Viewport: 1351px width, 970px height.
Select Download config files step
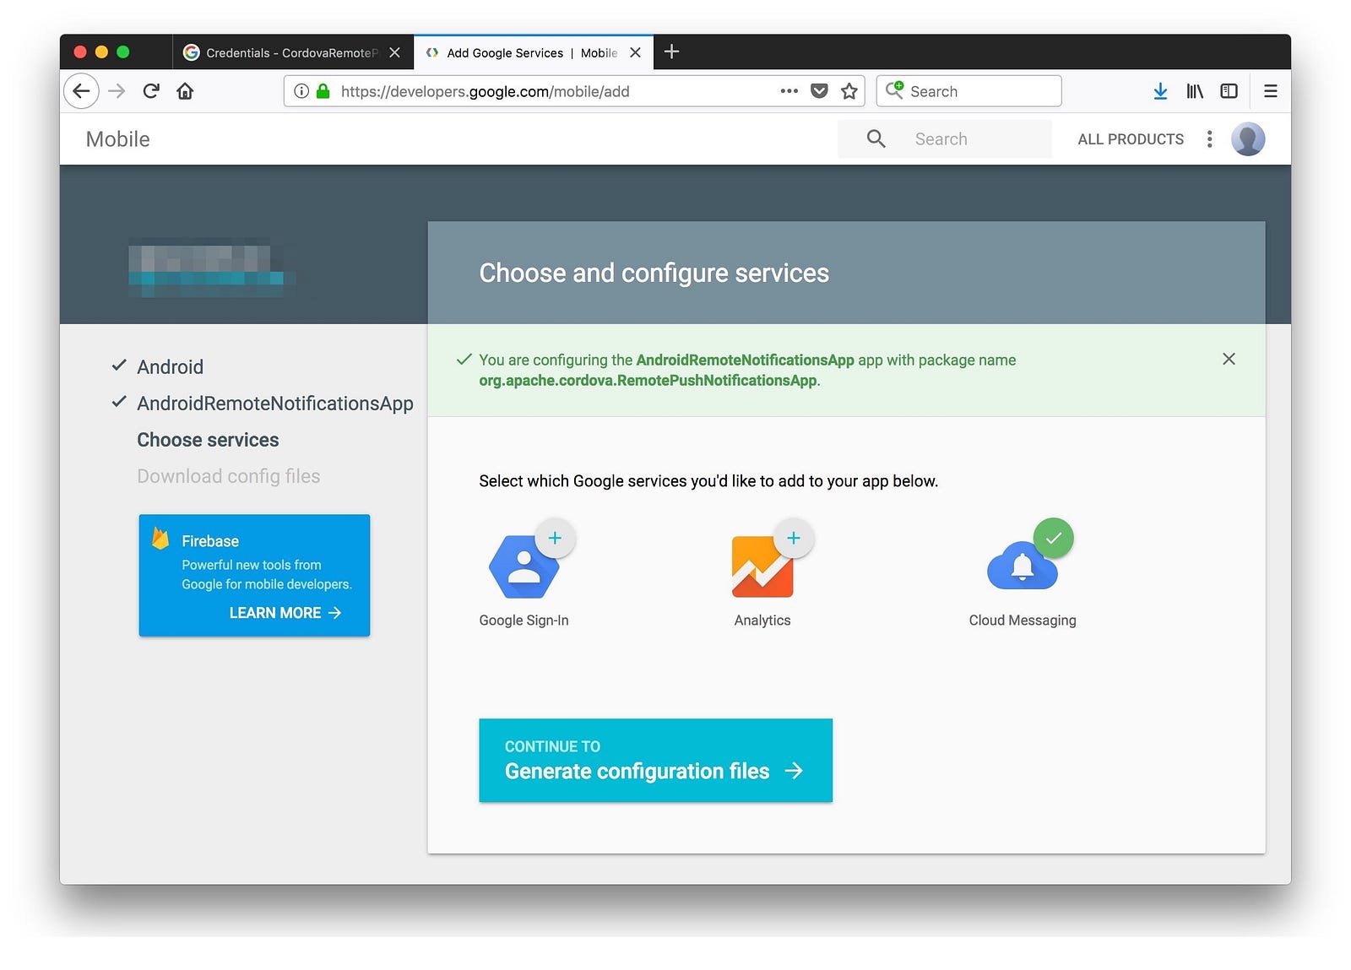click(228, 476)
